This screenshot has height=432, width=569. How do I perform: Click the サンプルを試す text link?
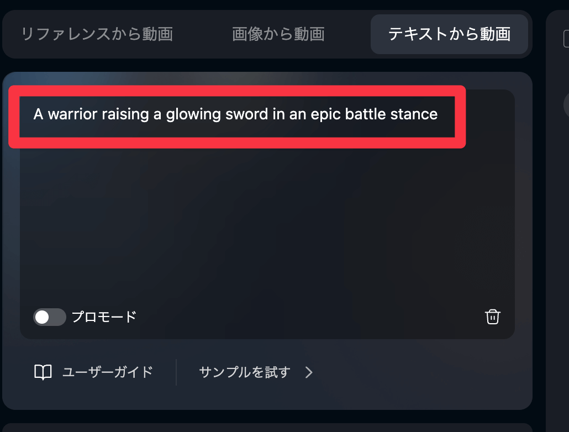(244, 372)
